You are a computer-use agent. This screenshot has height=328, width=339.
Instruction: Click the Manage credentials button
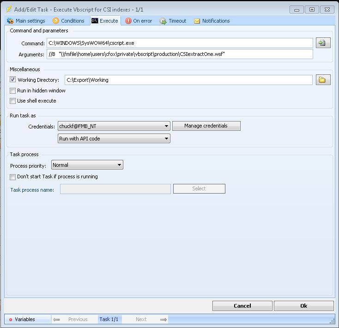pyautogui.click(x=206, y=126)
